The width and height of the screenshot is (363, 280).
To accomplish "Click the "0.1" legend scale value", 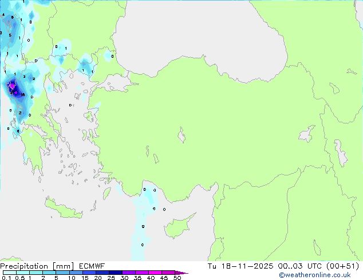I will coord(6,278).
